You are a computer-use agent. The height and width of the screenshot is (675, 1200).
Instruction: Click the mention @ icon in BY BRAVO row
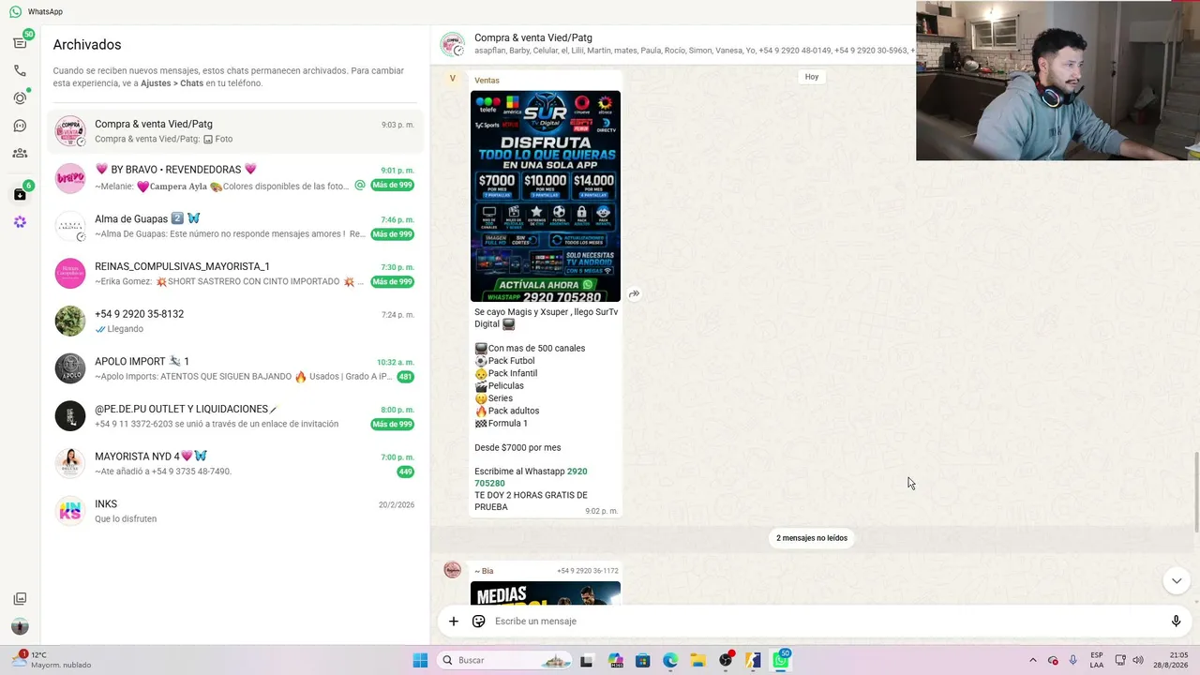pyautogui.click(x=360, y=186)
